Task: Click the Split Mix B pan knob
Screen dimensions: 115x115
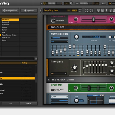Action: pyautogui.click(x=111, y=88)
